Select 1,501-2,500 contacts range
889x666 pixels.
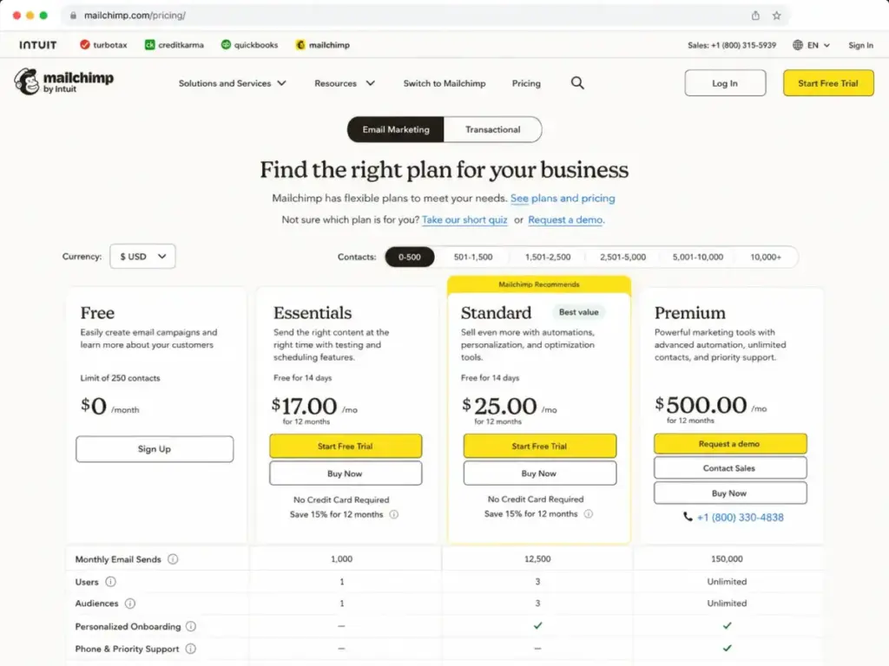(548, 257)
